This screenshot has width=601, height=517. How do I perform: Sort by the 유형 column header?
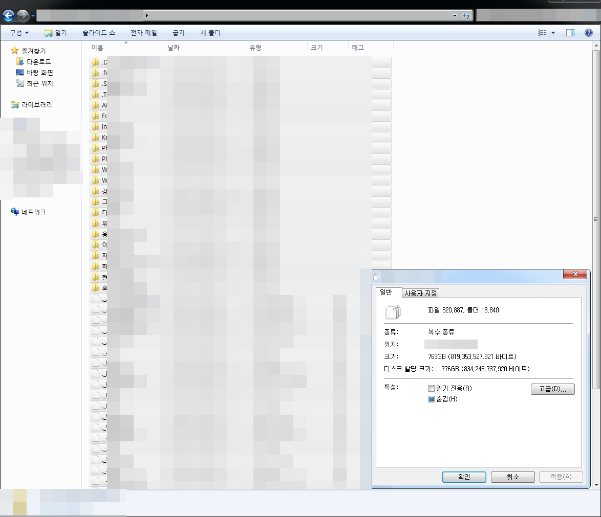coord(277,48)
